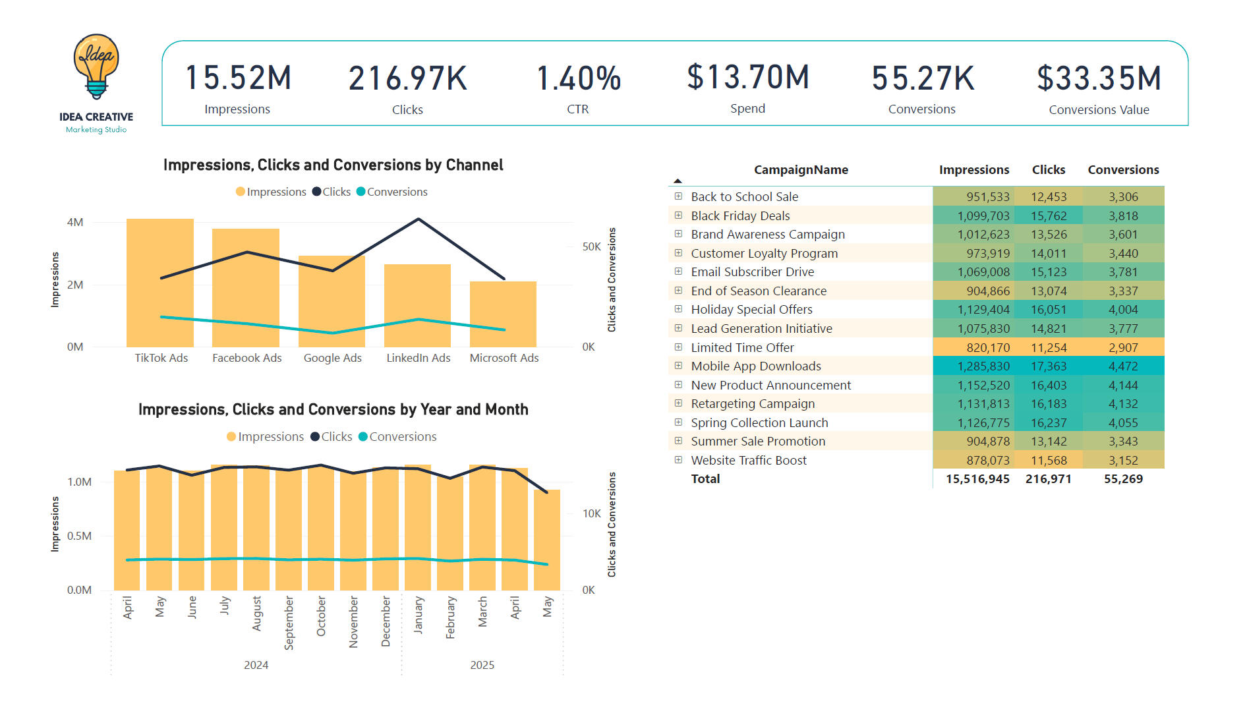Expand Holiday Special Offers campaign row
This screenshot has height=719, width=1245.
[678, 309]
